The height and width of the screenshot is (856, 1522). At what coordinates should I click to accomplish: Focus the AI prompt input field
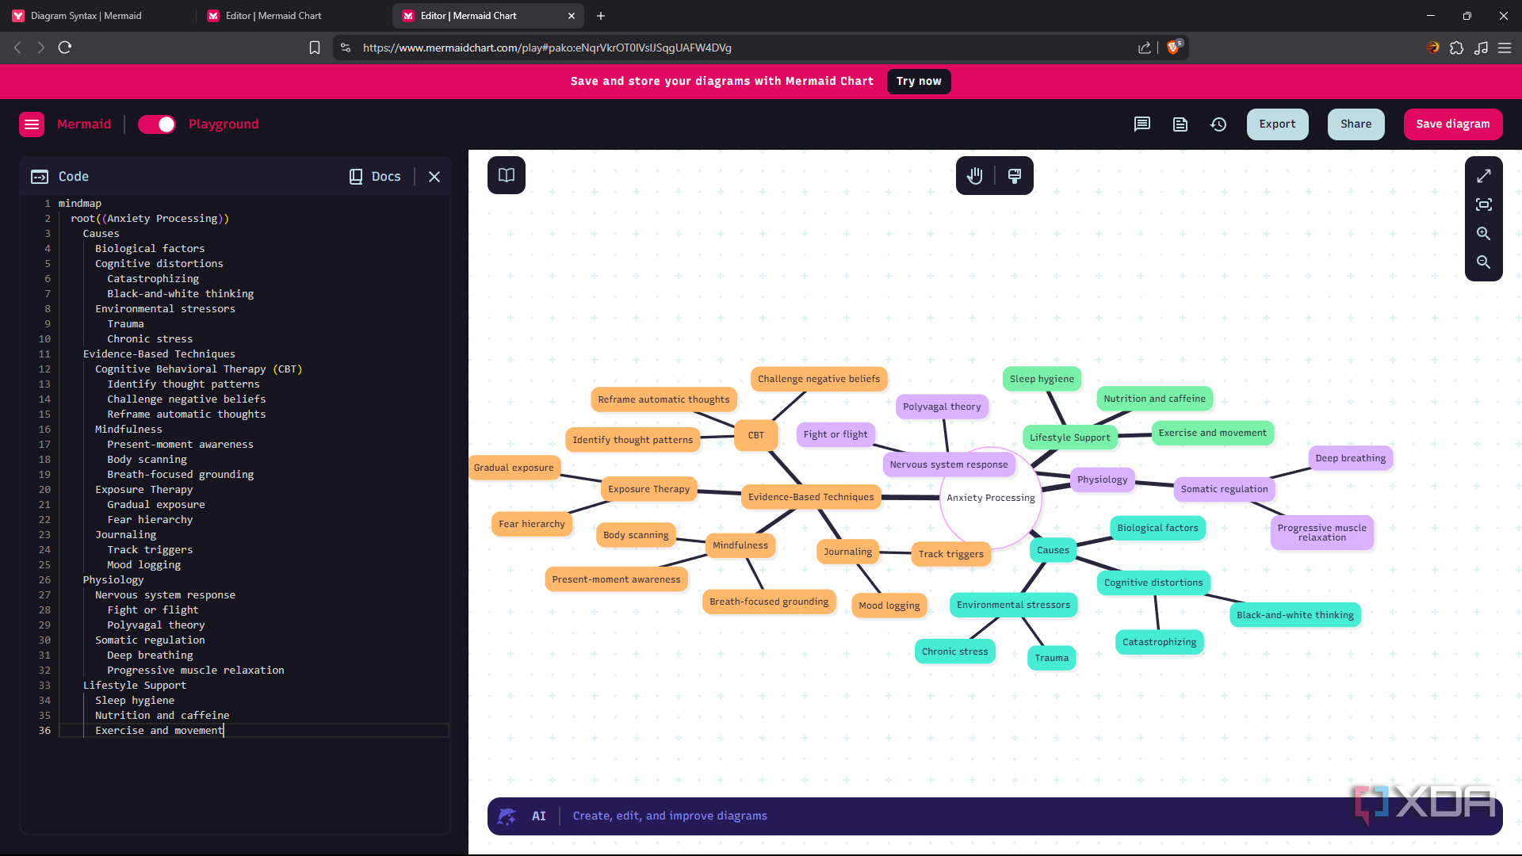[995, 816]
